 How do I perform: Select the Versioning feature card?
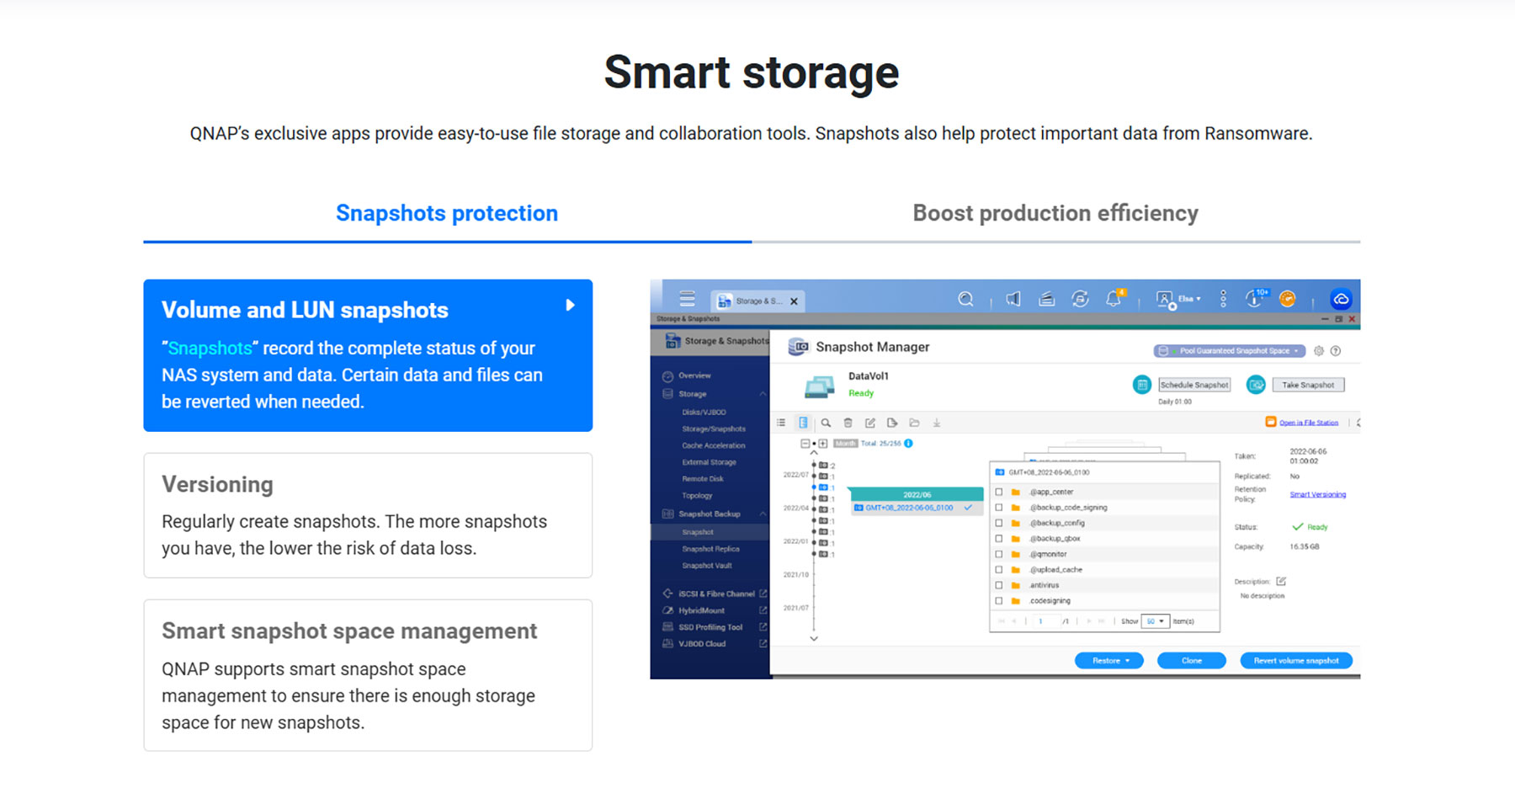pos(368,515)
